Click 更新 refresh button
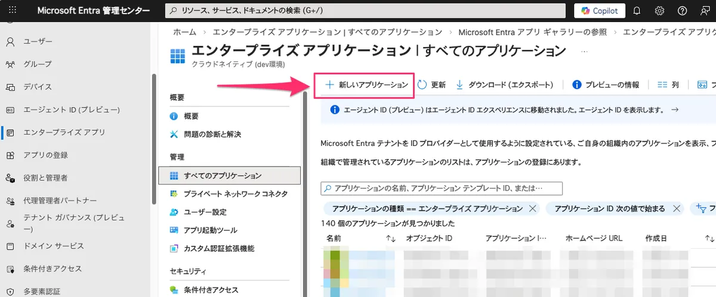Image resolution: width=716 pixels, height=297 pixels. (x=431, y=85)
